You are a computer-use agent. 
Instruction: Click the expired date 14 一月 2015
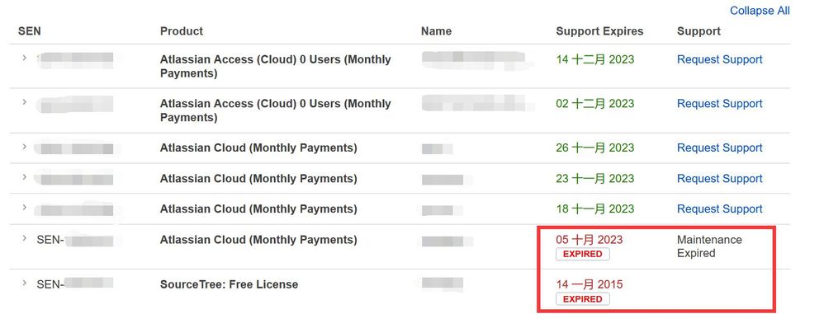(x=589, y=284)
